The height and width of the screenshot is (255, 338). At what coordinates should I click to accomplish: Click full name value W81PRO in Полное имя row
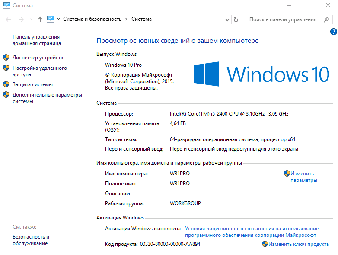point(179,184)
